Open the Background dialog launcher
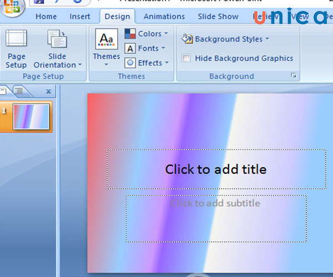The image size is (333, 277). [294, 75]
